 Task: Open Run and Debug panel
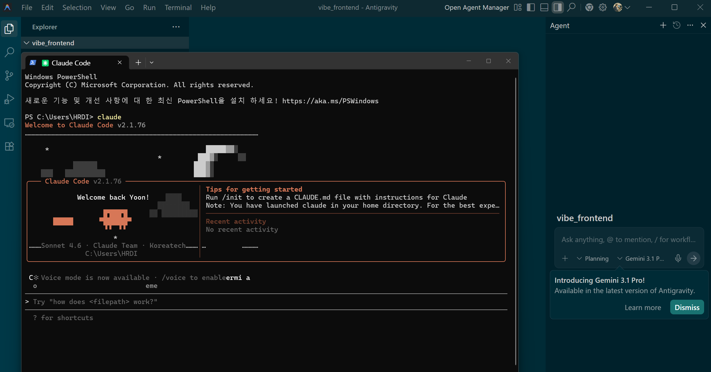(x=9, y=99)
